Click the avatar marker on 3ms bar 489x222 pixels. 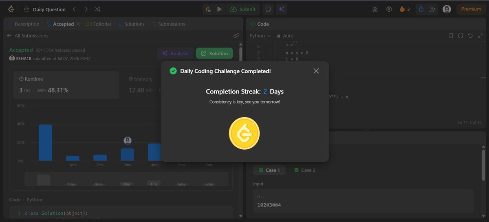point(128,141)
